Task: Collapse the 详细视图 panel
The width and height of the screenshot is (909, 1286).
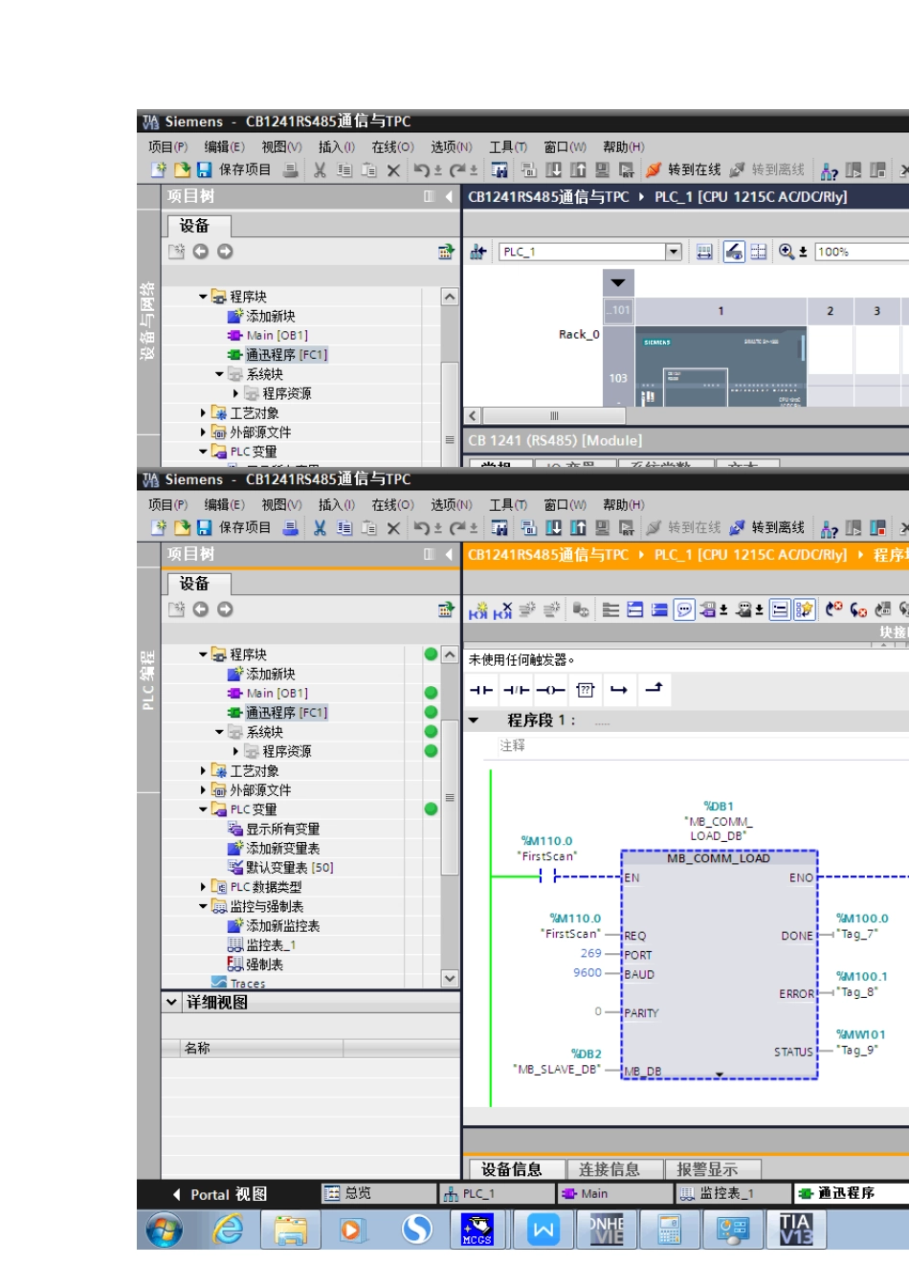Action: click(x=171, y=1002)
